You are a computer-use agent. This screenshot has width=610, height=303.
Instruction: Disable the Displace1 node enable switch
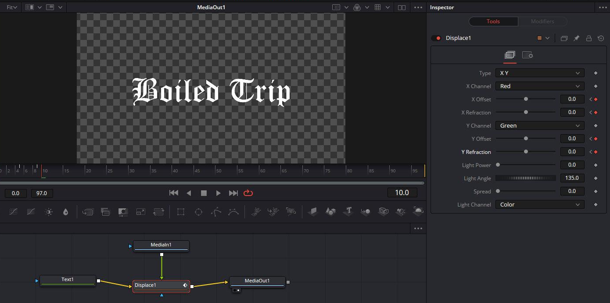(x=436, y=38)
